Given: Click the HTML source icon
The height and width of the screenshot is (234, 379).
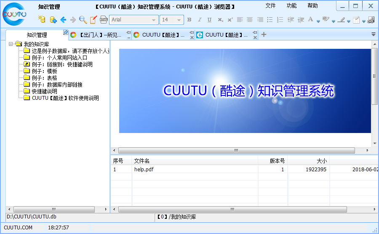Looking at the screenshot, I should (x=104, y=20).
